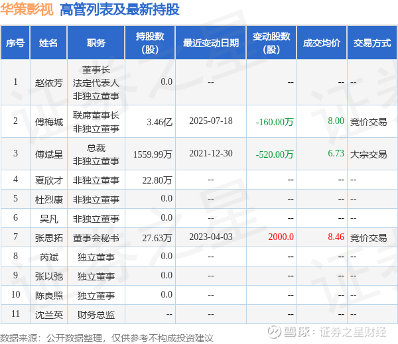Click the 8.00 average price
This screenshot has height=344, width=398.
coord(336,121)
